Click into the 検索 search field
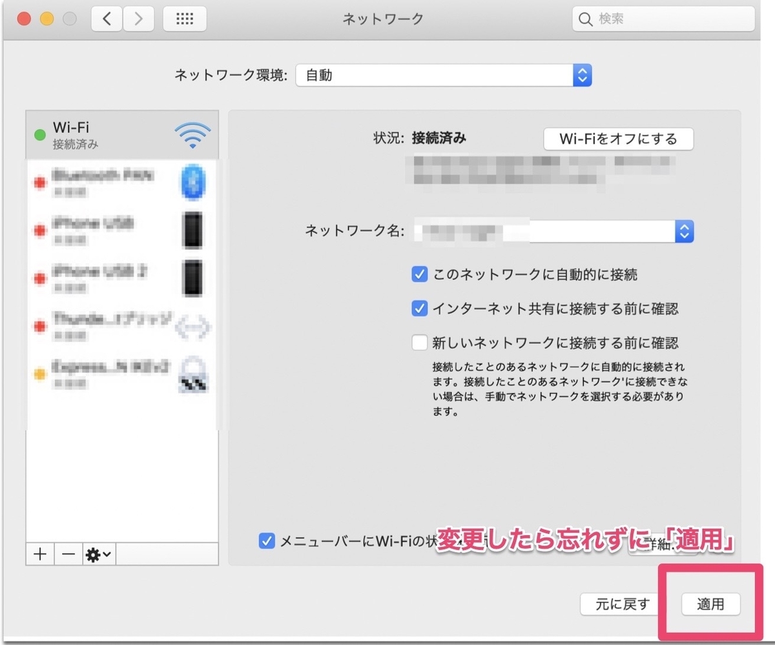Image resolution: width=775 pixels, height=645 pixels. click(x=663, y=19)
